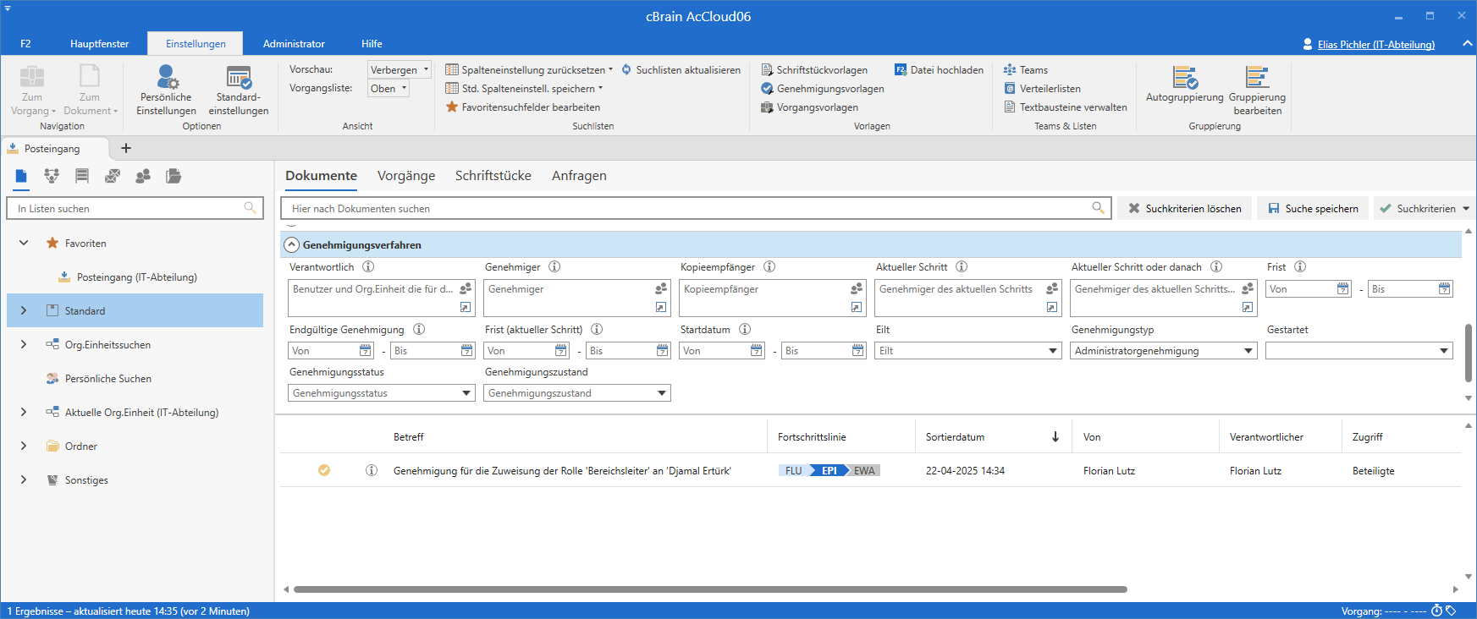
Task: Open Persönliche Einstellungen in the ribbon
Action: coord(166,90)
